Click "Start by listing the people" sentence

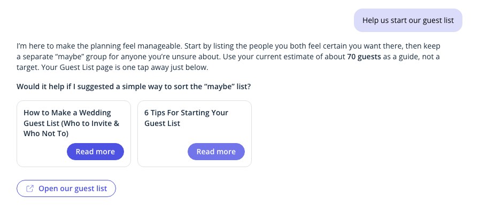tap(228, 52)
